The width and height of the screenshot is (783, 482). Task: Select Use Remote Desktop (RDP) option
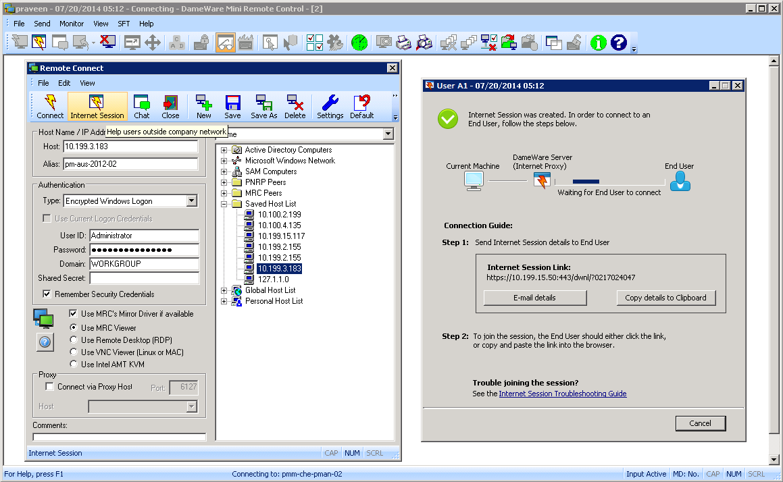coord(74,340)
